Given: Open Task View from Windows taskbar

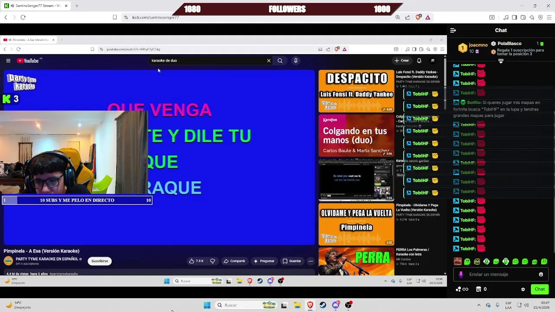Looking at the screenshot, I should [284, 305].
